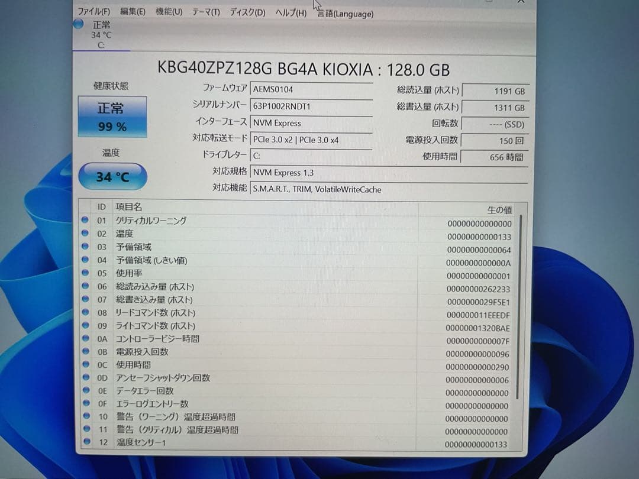Click raw value 0000000029F5E1
Screen dimensions: 639x479
[x=479, y=302]
